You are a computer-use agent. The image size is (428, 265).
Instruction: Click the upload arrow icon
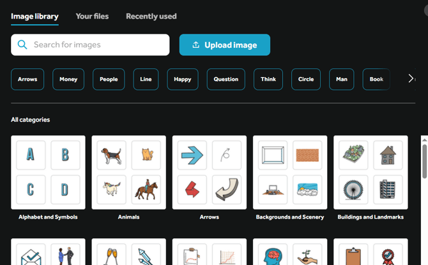[195, 45]
